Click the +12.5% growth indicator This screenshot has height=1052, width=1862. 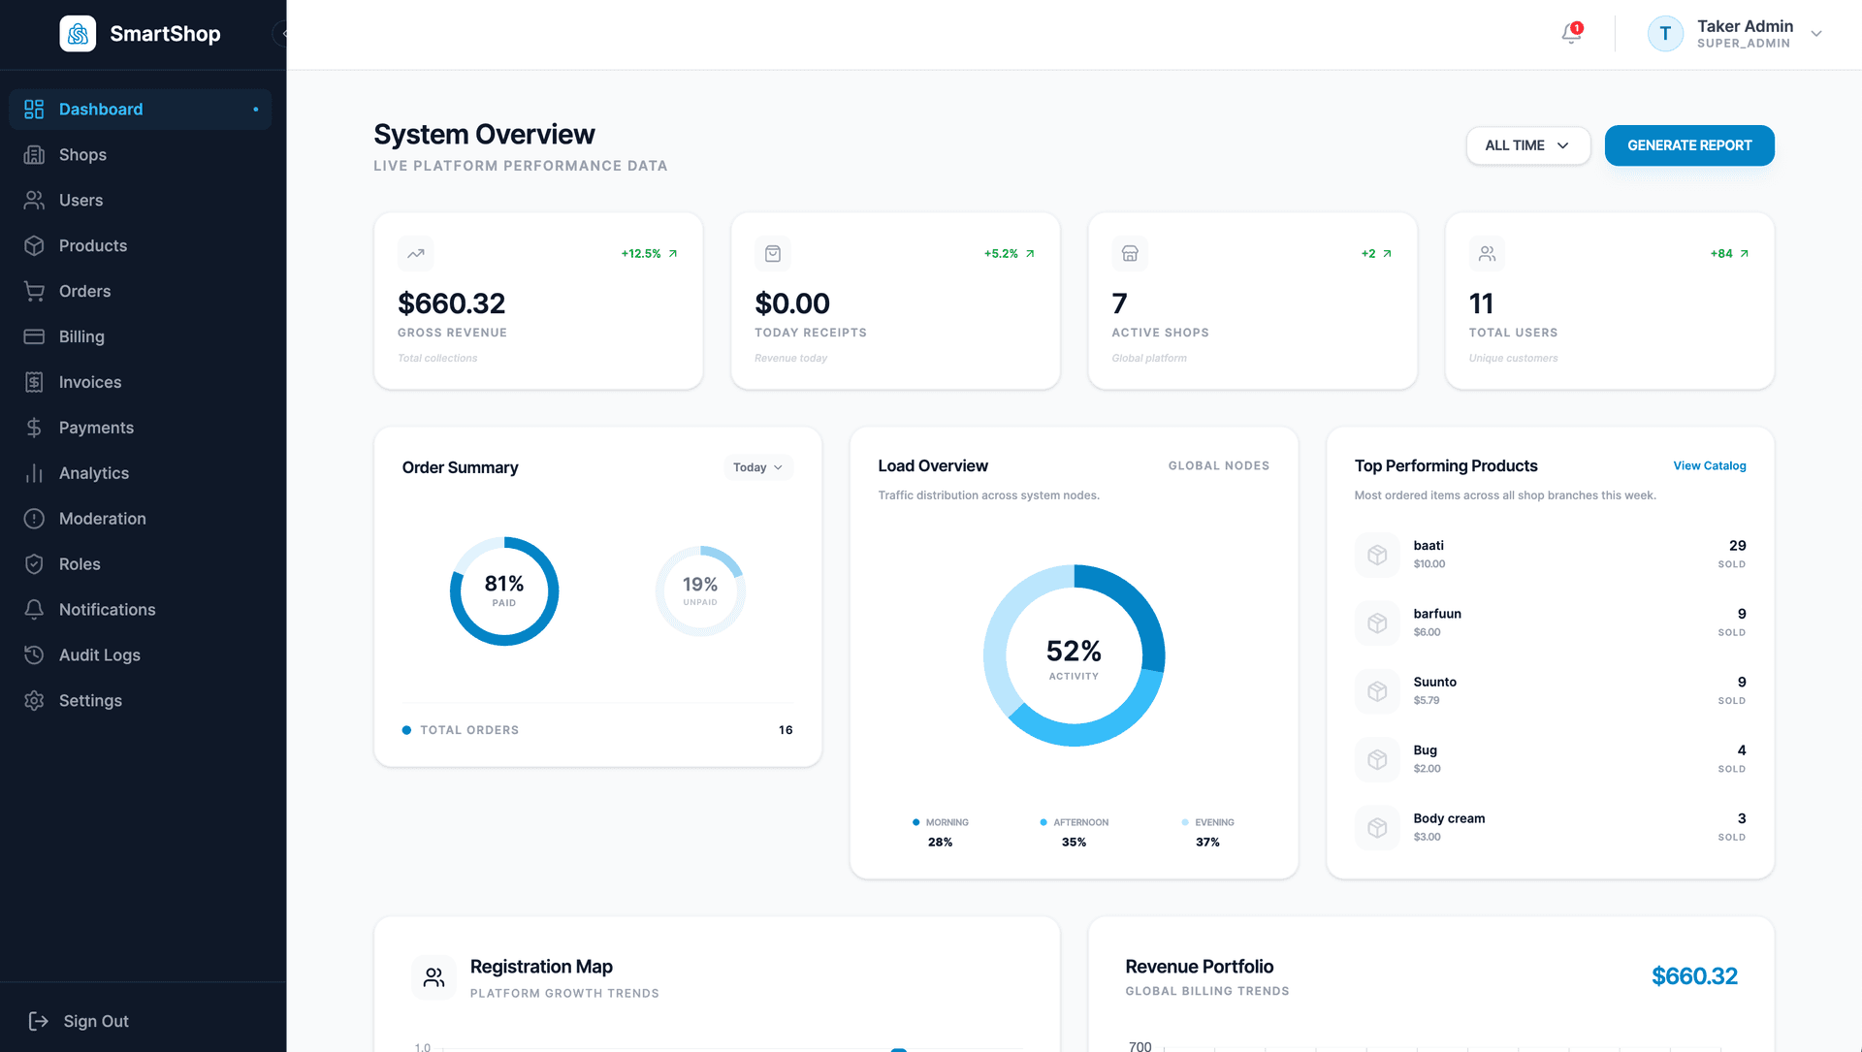point(650,254)
